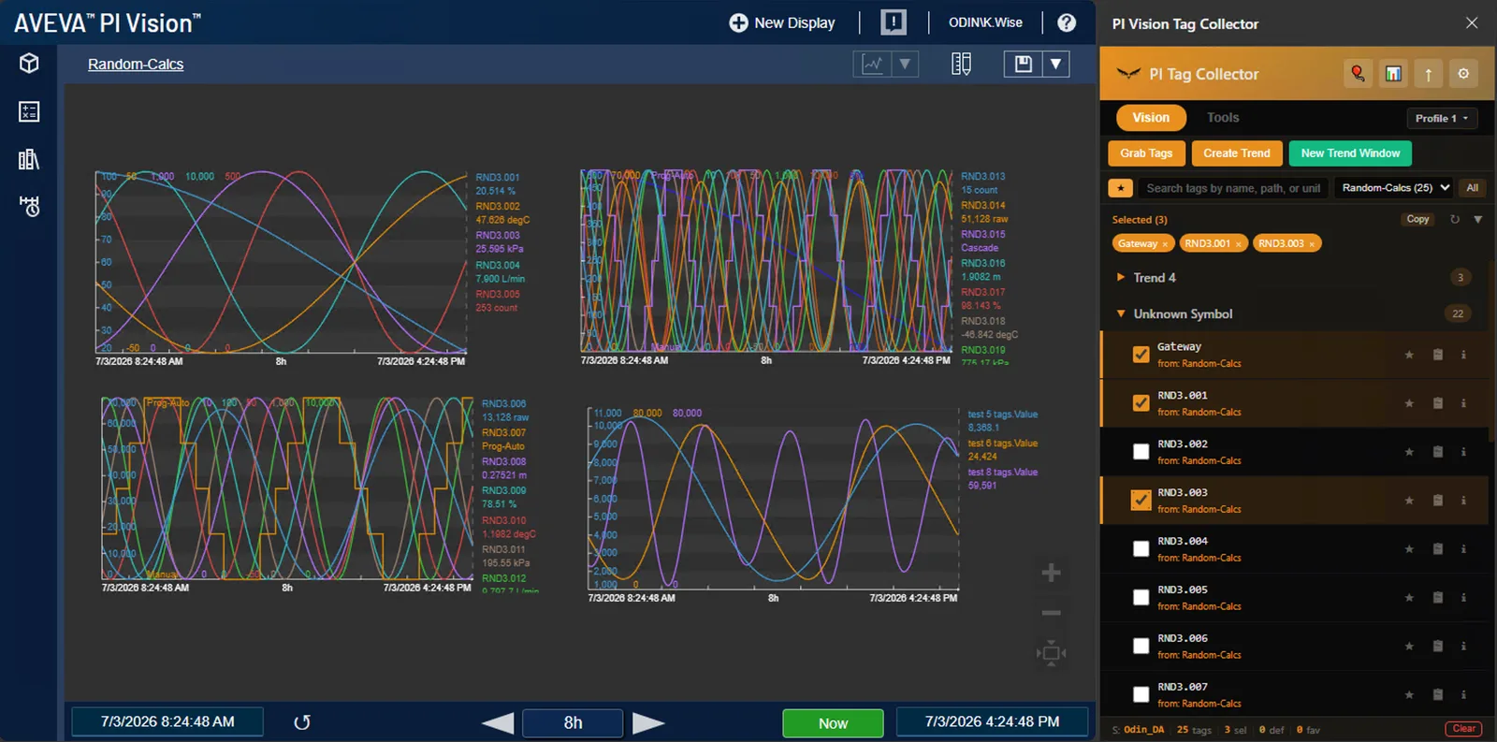The height and width of the screenshot is (742, 1497).
Task: Step the time range forward
Action: coord(648,723)
